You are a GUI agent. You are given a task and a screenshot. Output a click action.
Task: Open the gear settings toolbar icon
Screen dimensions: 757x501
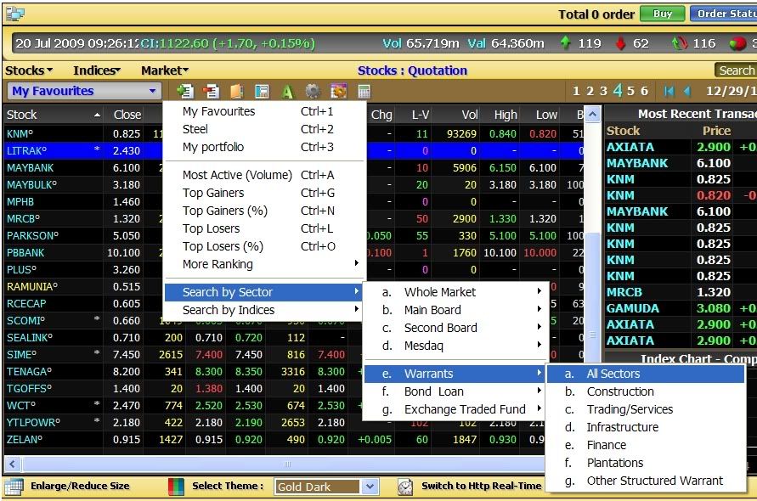tap(313, 92)
